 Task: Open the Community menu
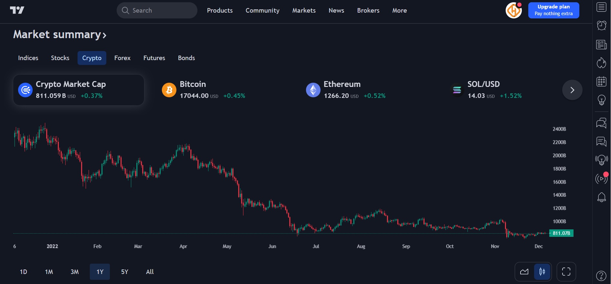click(x=262, y=10)
